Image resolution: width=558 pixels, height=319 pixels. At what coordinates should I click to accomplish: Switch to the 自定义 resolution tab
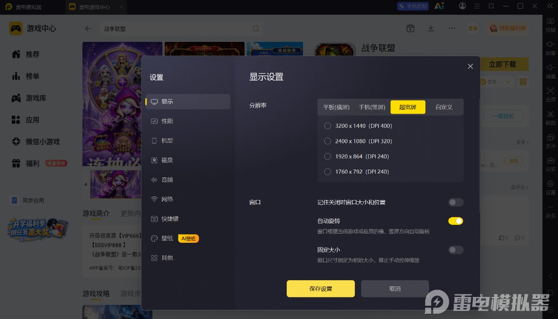[x=444, y=107]
